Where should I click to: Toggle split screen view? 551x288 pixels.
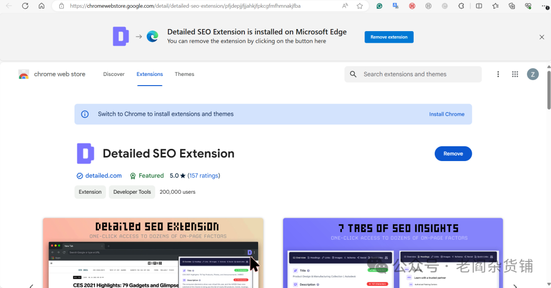click(x=479, y=6)
